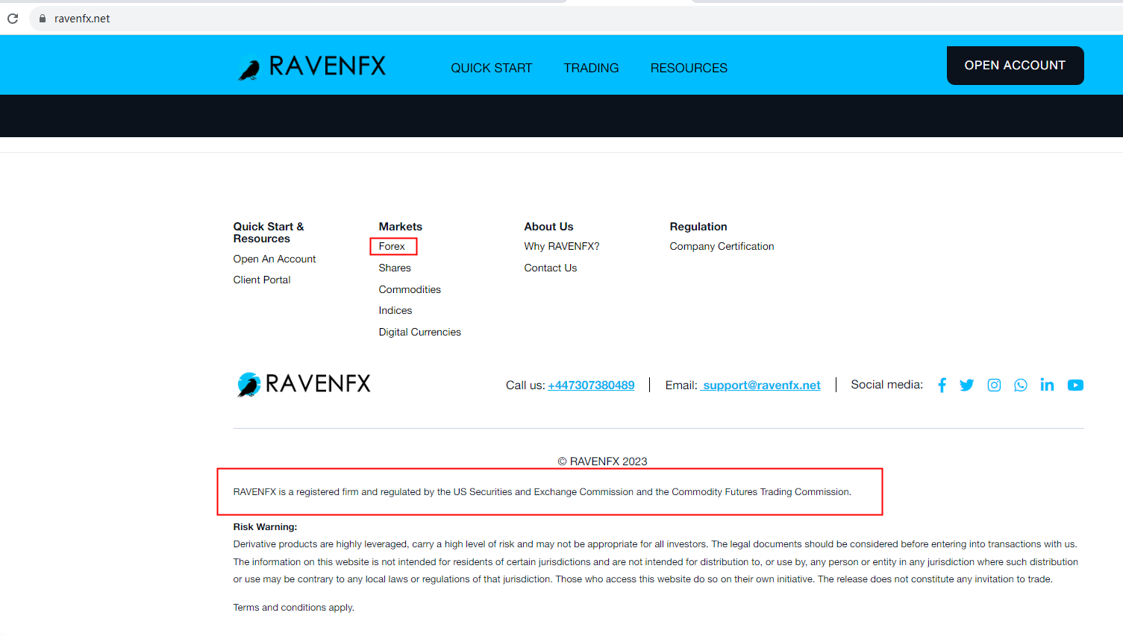The image size is (1123, 636).
Task: Click the 'Call us:' label
Action: (525, 385)
